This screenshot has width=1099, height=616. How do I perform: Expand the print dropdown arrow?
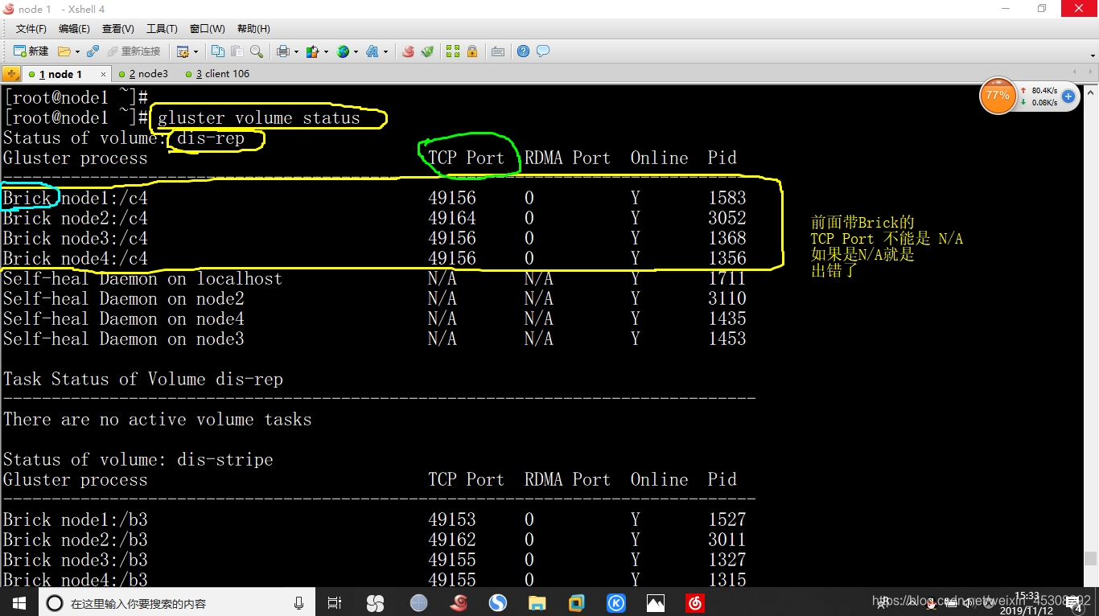pos(296,51)
